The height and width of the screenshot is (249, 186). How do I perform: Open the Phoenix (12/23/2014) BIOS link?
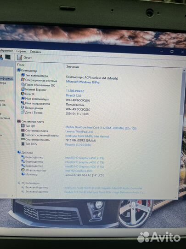click(78, 145)
